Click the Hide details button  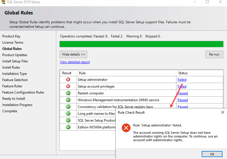pos(73,54)
